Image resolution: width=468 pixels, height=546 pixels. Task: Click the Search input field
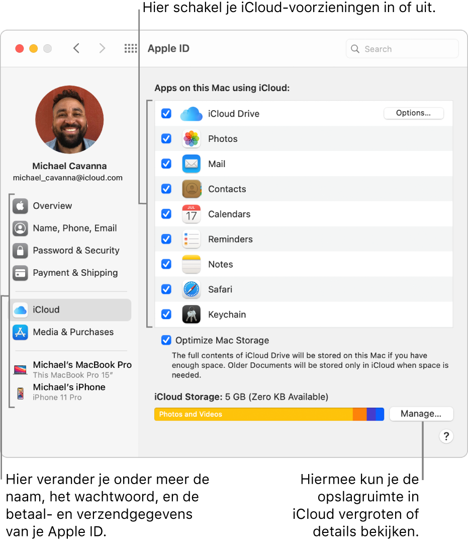(402, 49)
